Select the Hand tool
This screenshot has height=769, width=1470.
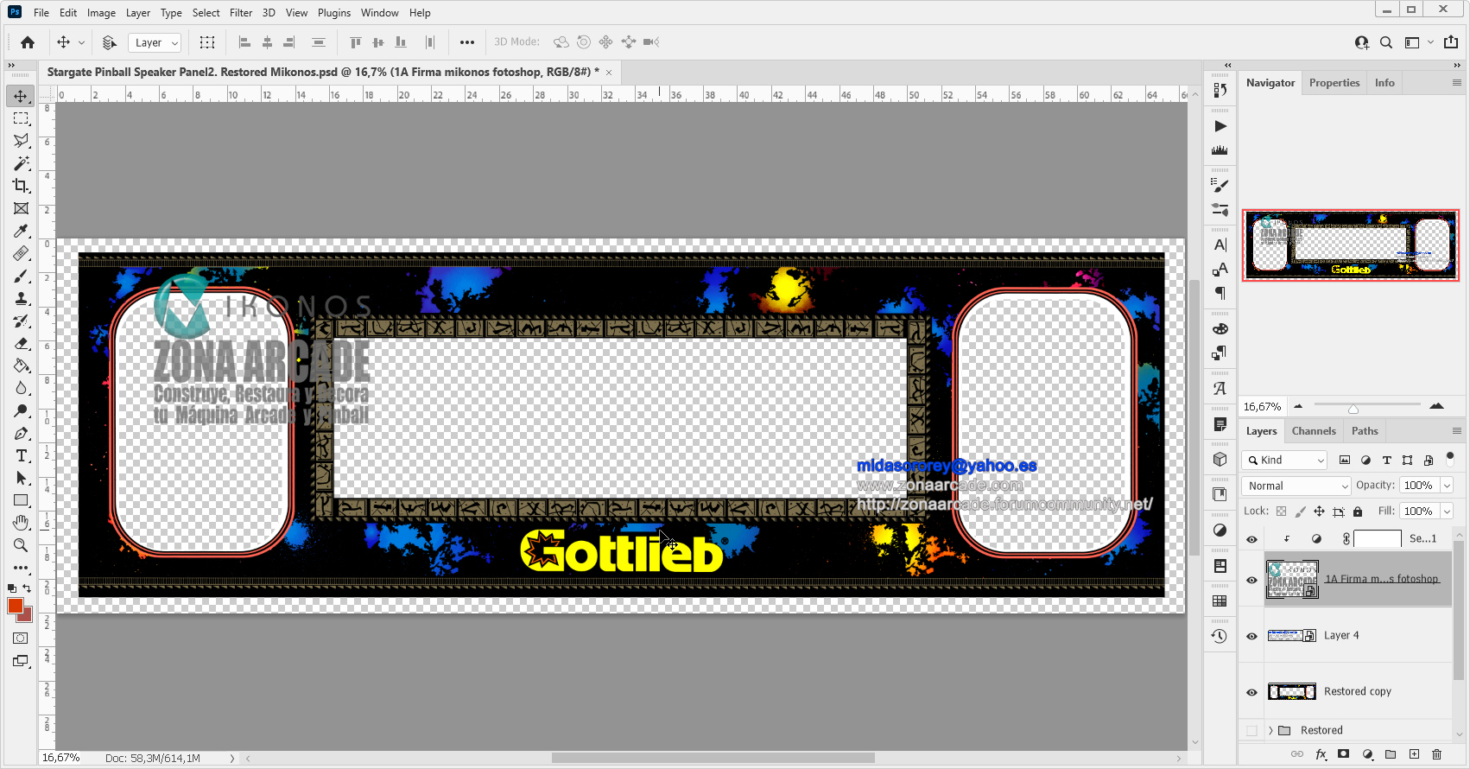21,523
